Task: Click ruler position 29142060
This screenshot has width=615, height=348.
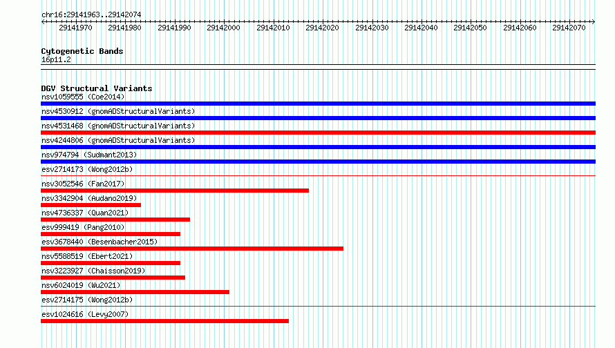Action: click(x=520, y=28)
